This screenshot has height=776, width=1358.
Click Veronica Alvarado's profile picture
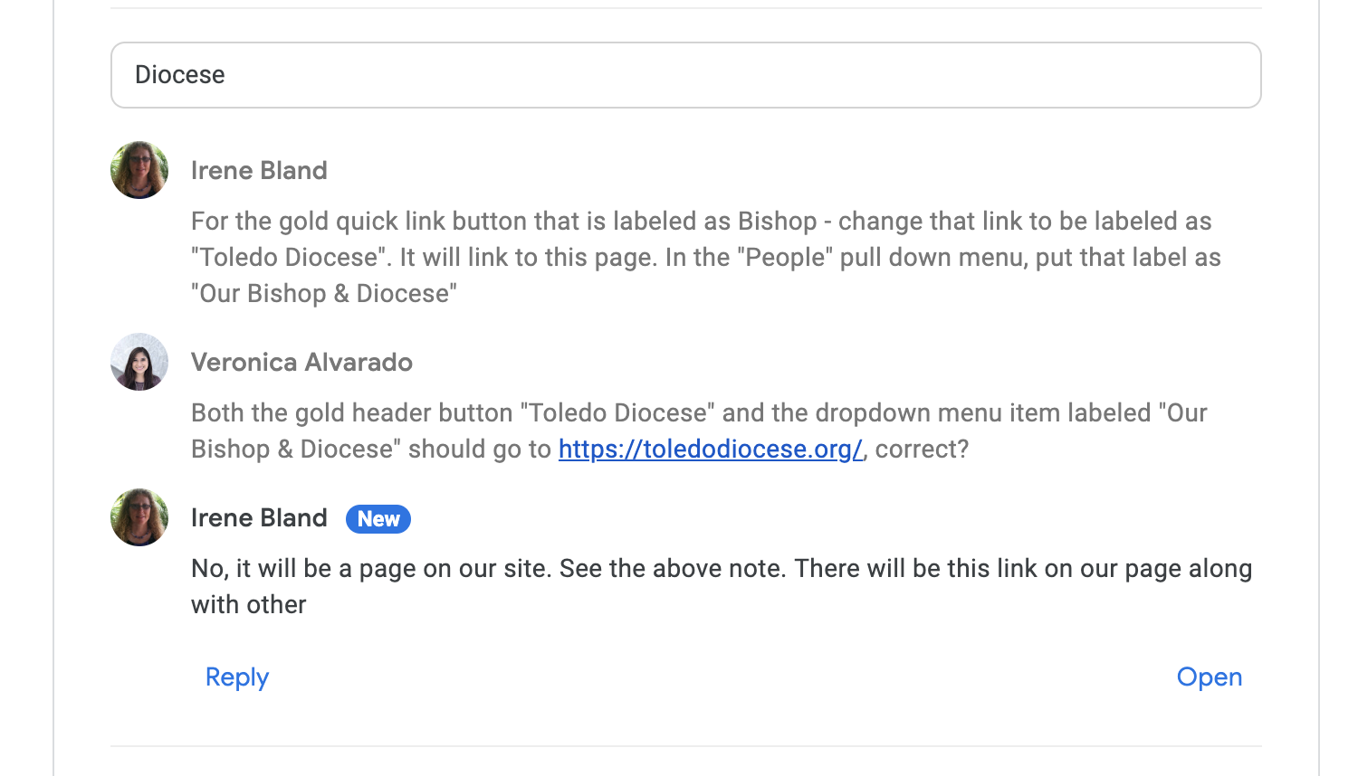point(139,362)
